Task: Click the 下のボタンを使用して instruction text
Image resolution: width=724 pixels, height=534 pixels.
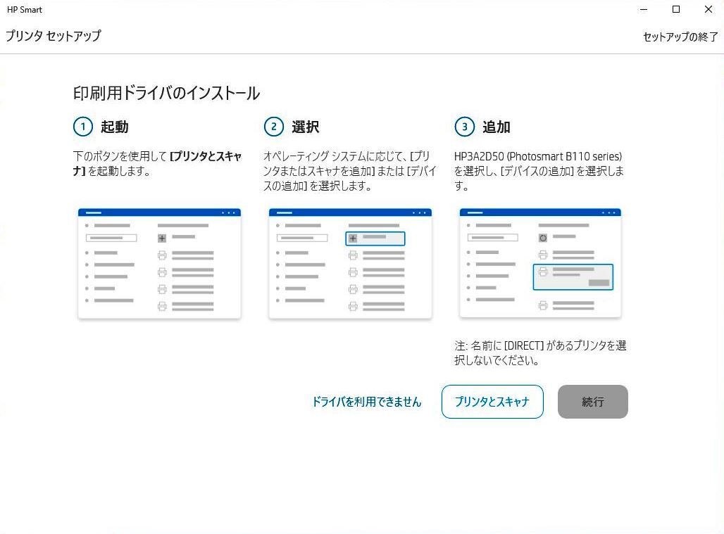Action: click(158, 164)
